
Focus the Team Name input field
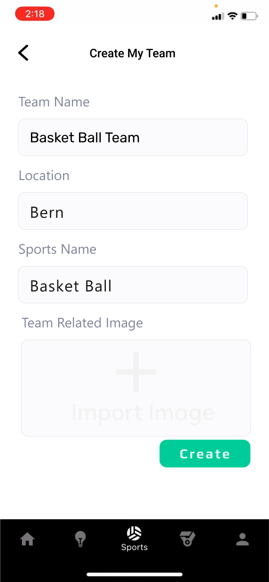133,137
